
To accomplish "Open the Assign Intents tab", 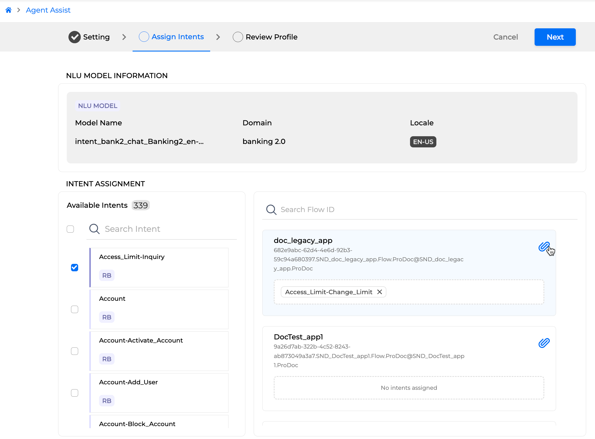I will 178,37.
